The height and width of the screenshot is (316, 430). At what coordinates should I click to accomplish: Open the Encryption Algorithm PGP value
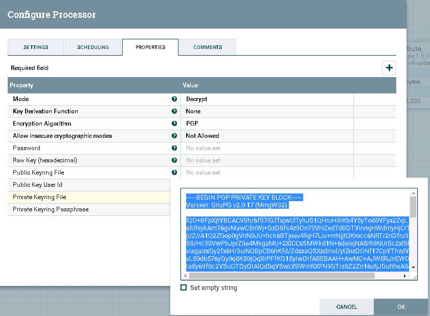pyautogui.click(x=267, y=124)
